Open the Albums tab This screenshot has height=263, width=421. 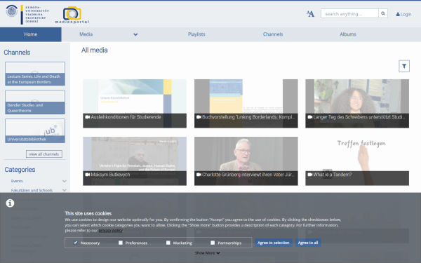pos(348,34)
